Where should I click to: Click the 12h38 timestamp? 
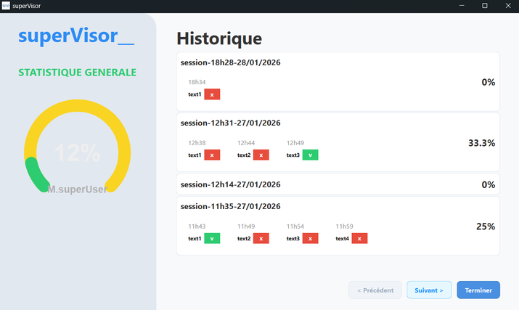[x=197, y=143]
